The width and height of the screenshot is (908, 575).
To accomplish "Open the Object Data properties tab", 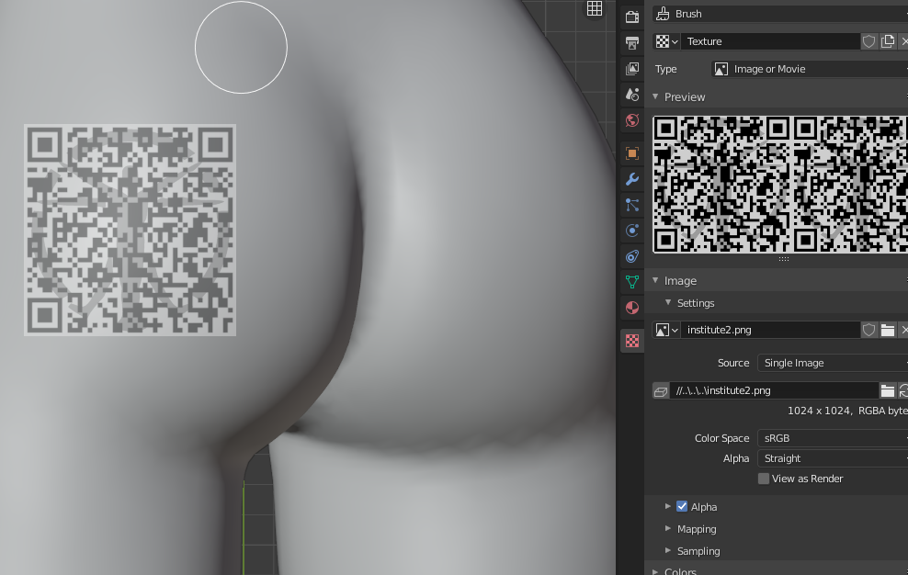I will [631, 282].
